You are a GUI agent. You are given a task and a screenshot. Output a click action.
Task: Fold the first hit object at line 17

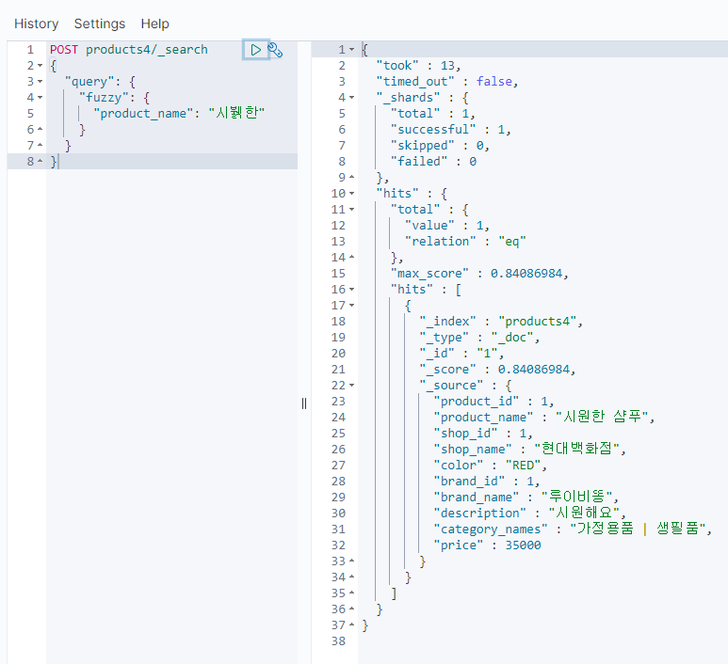(x=352, y=306)
